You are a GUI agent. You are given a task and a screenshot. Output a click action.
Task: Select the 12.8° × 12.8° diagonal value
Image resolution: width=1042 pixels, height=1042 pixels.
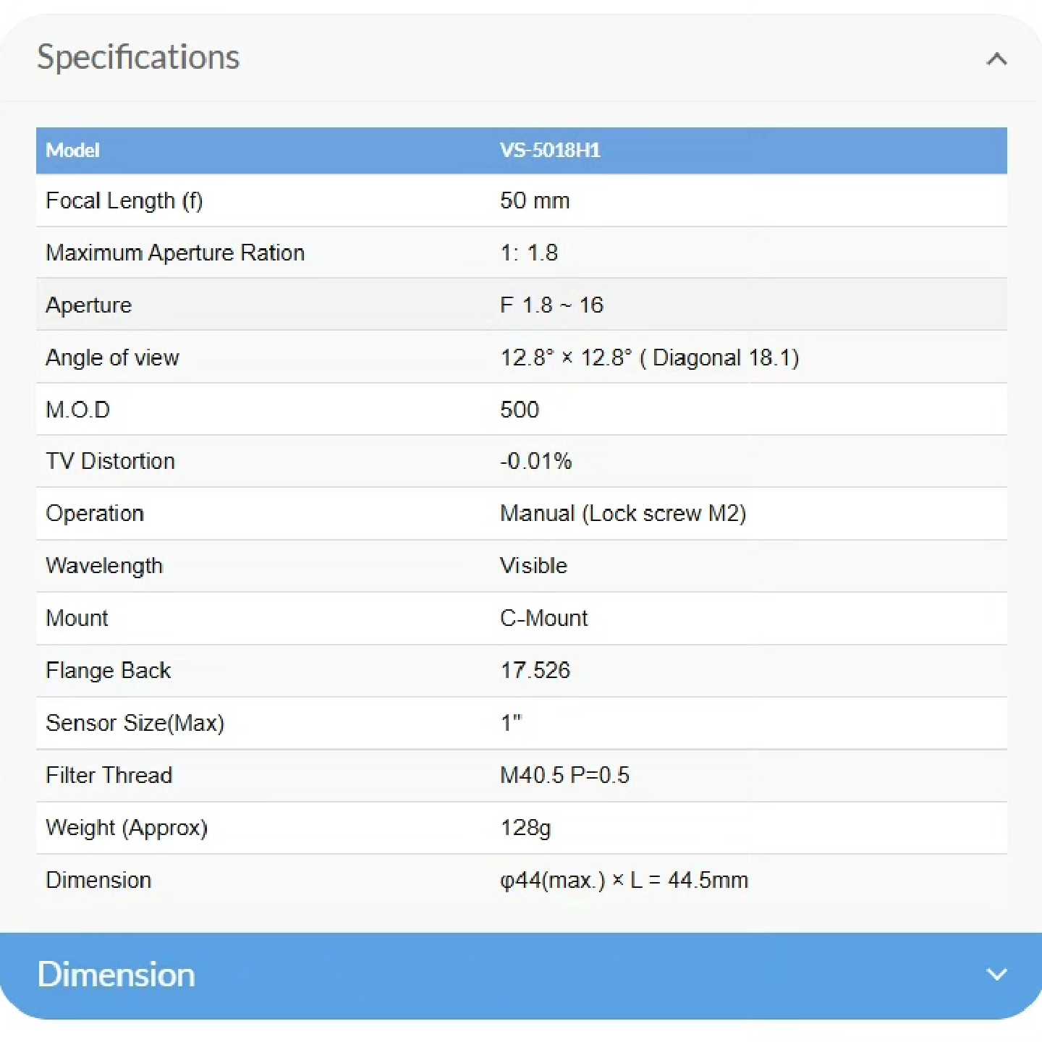click(650, 357)
